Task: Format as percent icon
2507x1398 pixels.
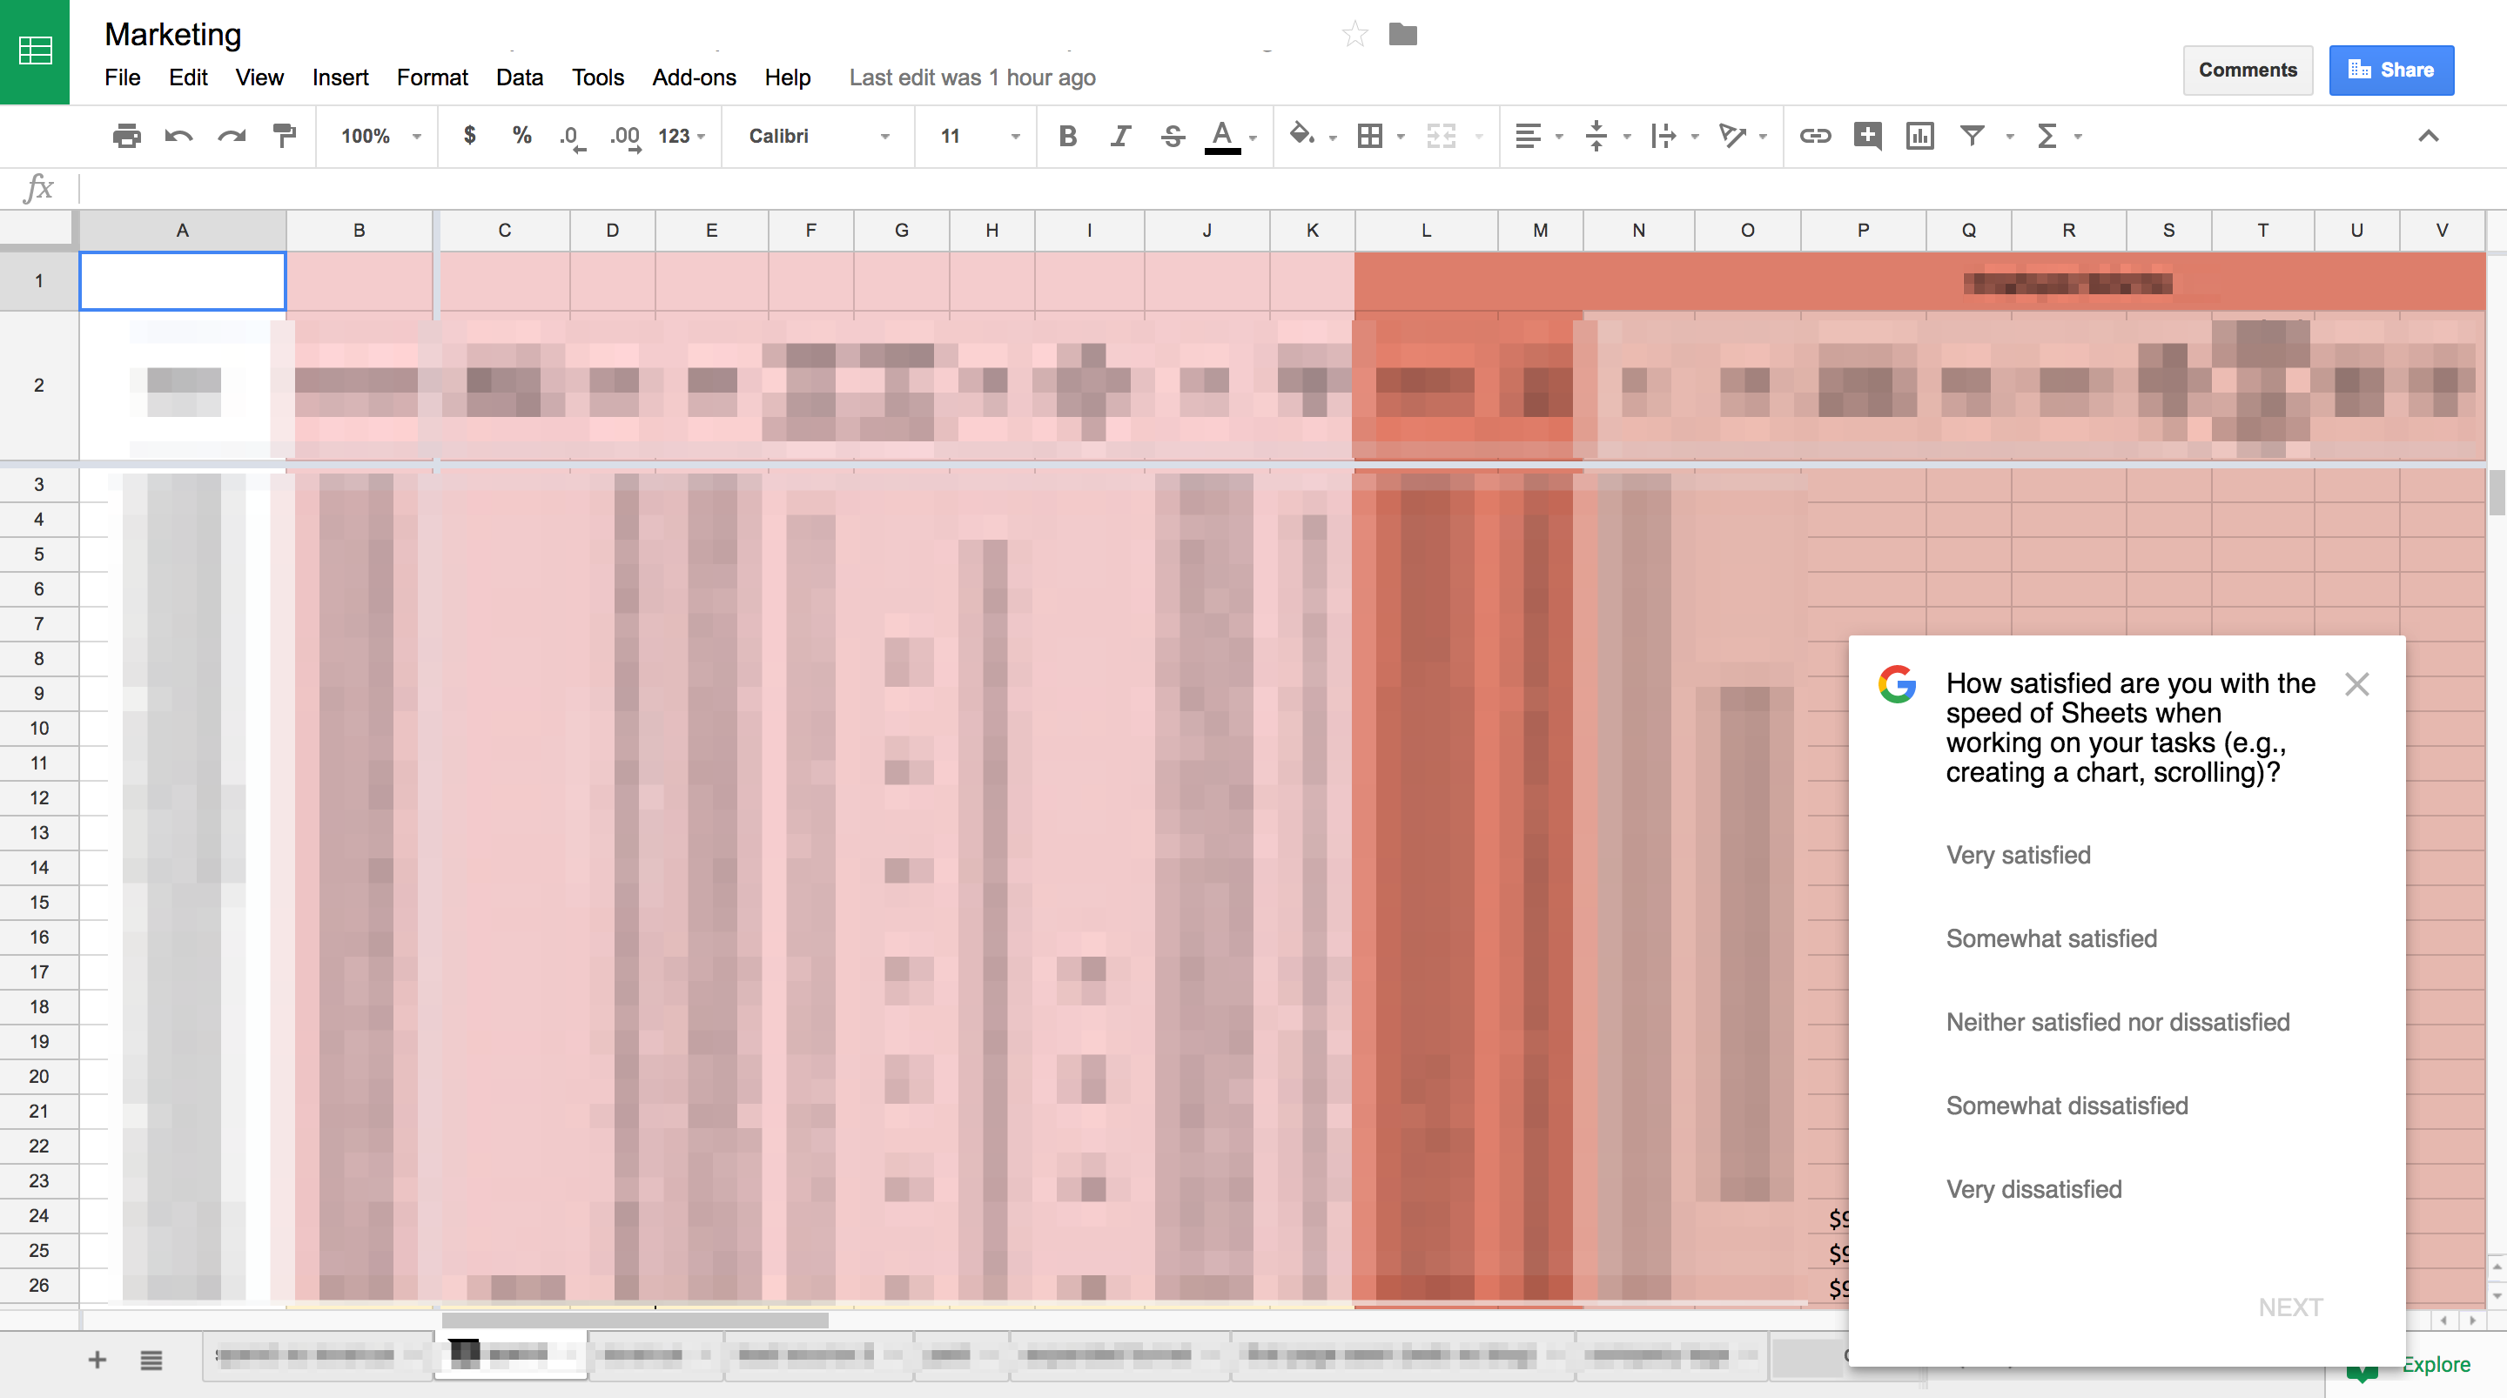Action: pos(521,135)
